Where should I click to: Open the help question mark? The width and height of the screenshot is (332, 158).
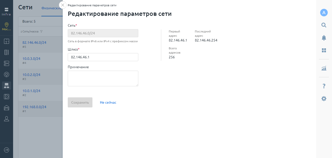324,86
